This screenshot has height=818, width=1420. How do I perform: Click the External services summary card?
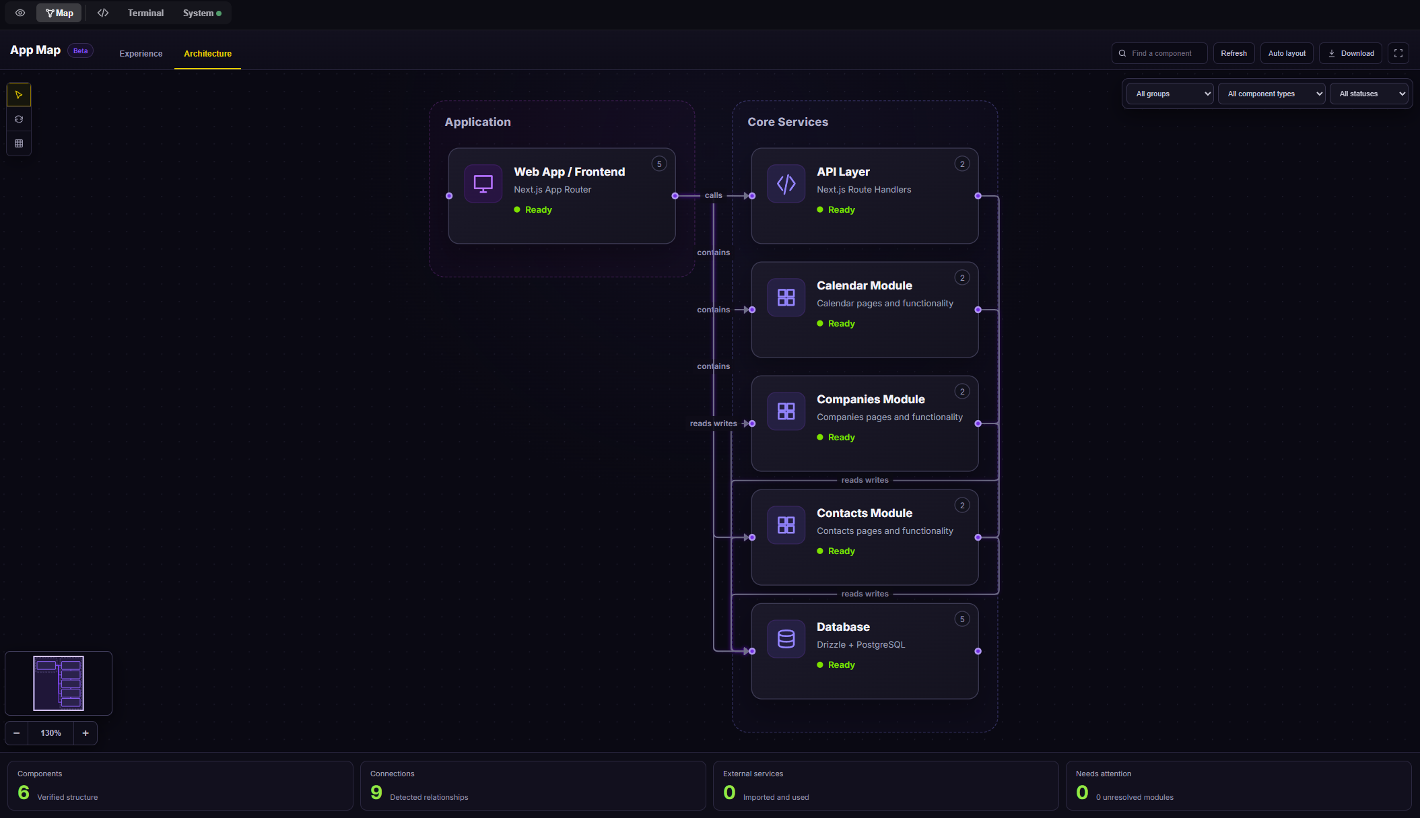coord(885,786)
